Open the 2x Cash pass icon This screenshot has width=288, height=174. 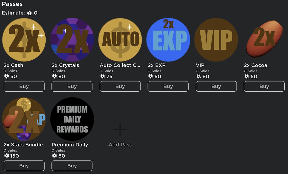coord(24,40)
